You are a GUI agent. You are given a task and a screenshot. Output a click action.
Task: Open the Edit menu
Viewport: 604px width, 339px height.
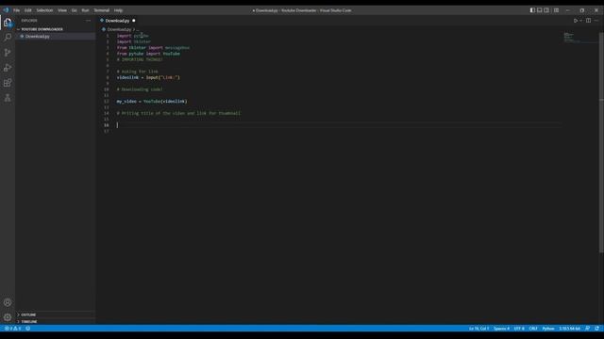(28, 10)
